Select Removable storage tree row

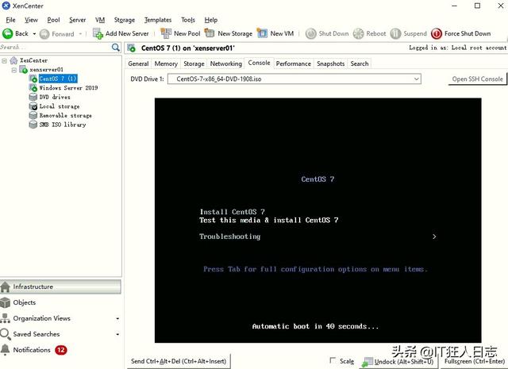click(x=65, y=116)
